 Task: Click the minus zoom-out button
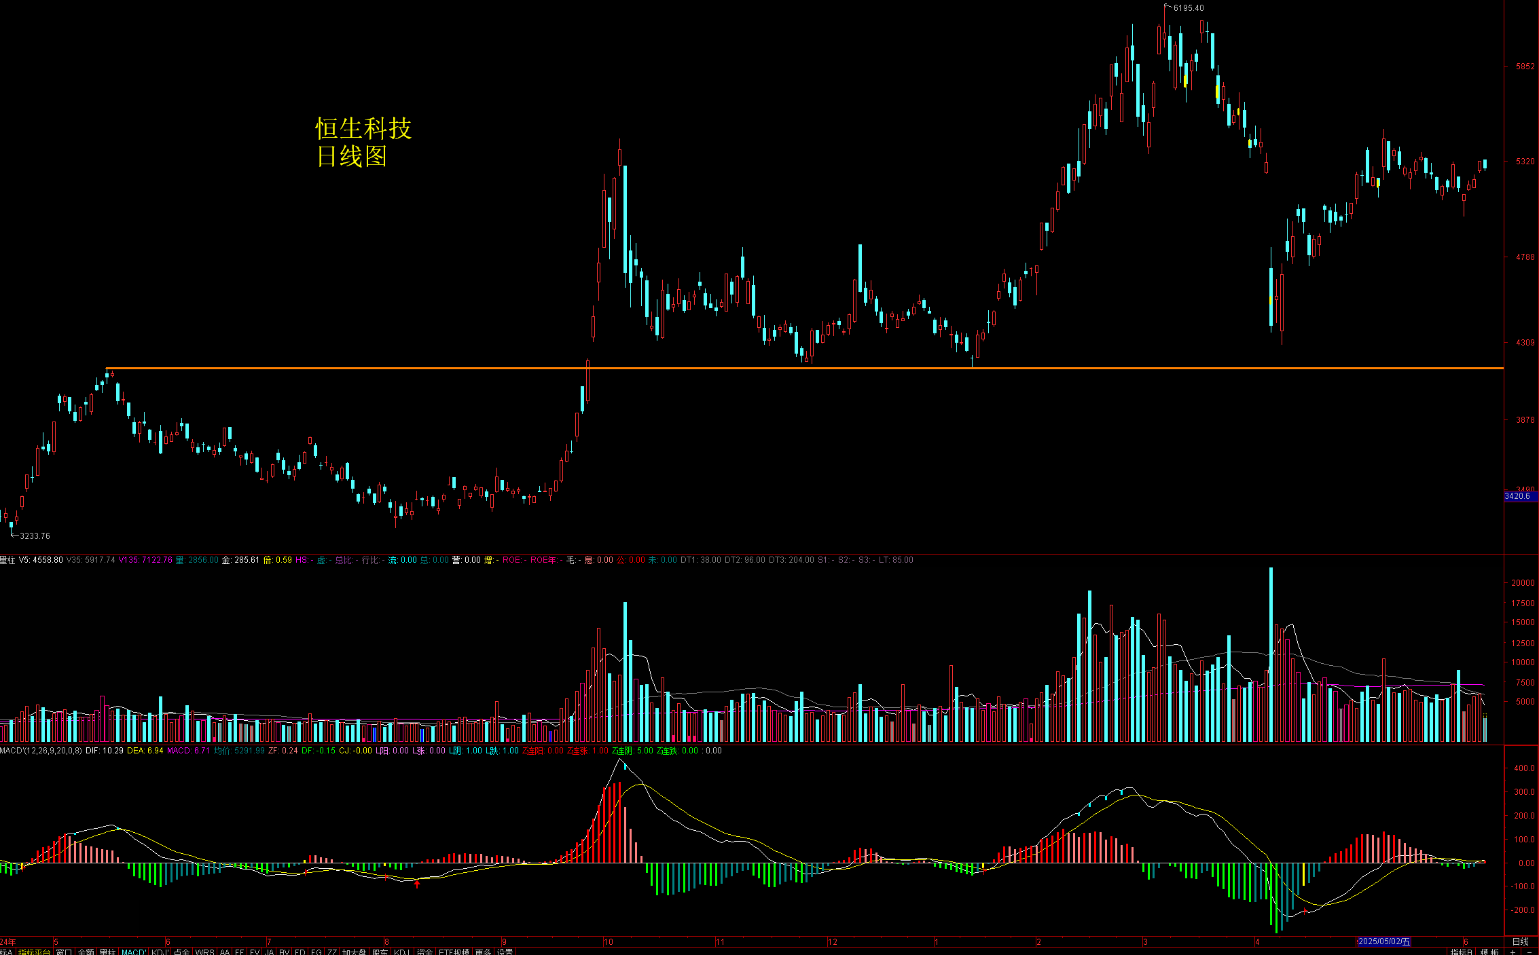1529,952
